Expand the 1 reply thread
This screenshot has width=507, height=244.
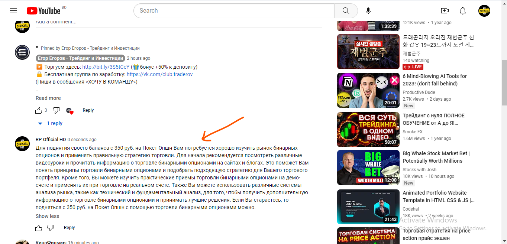click(50, 123)
